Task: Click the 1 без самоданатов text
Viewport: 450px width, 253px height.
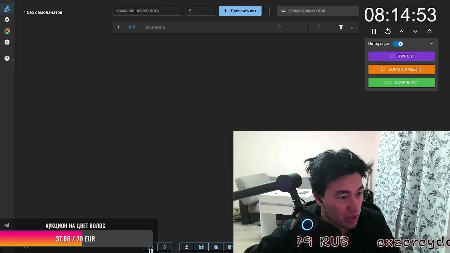Action: 43,12
